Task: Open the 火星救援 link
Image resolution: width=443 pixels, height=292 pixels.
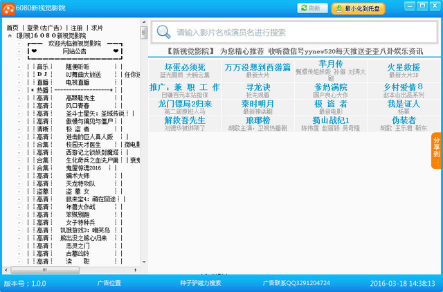Action: tap(404, 67)
